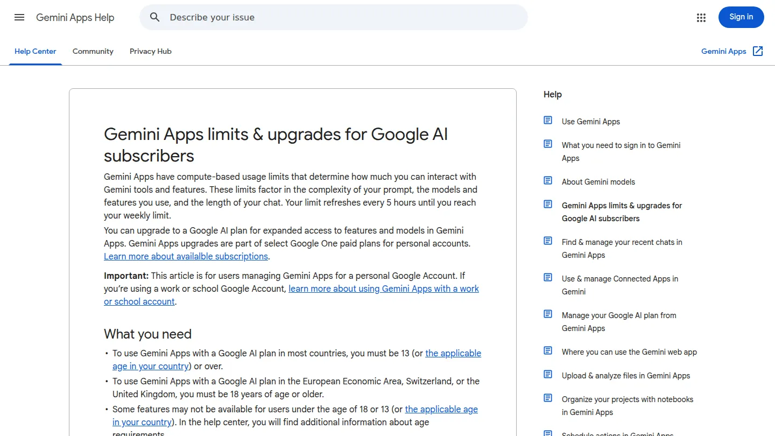The height and width of the screenshot is (436, 775).
Task: Open Where you can use the Gemini web app
Action: click(629, 352)
